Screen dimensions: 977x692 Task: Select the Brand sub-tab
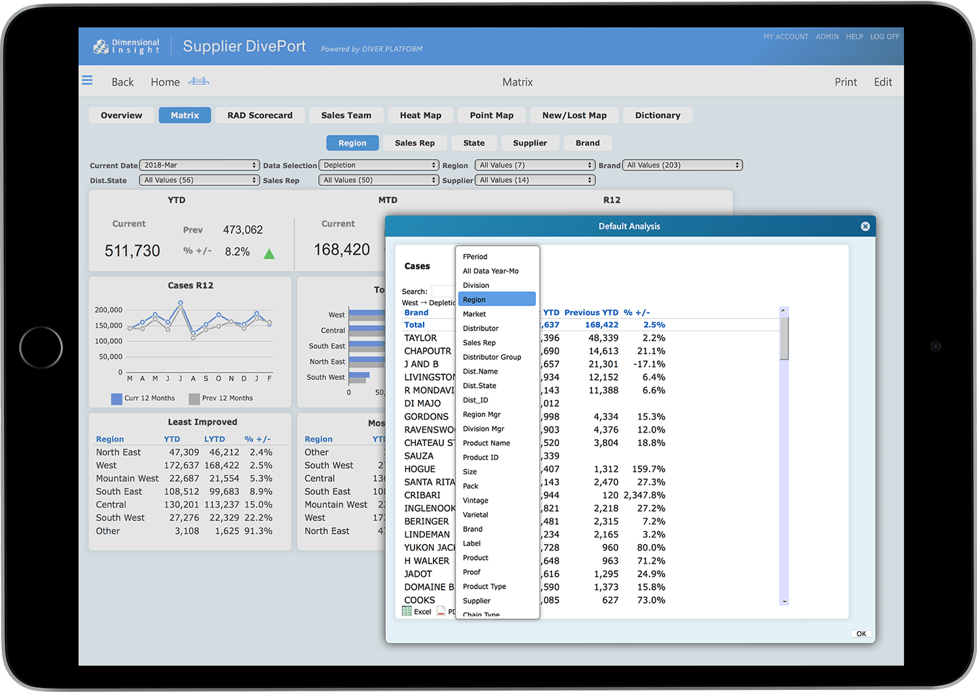point(587,143)
